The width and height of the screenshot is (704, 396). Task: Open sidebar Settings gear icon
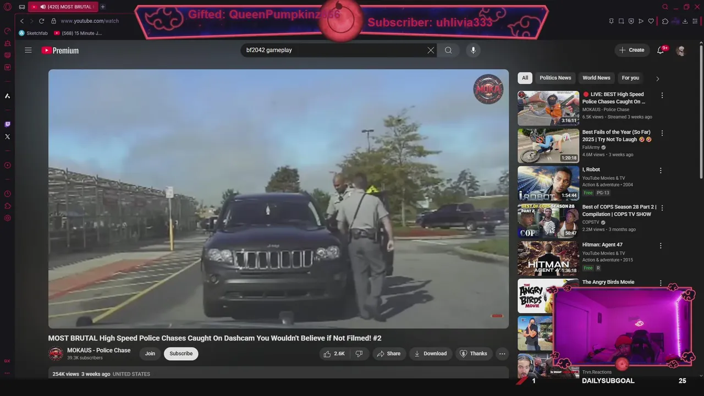[7, 218]
